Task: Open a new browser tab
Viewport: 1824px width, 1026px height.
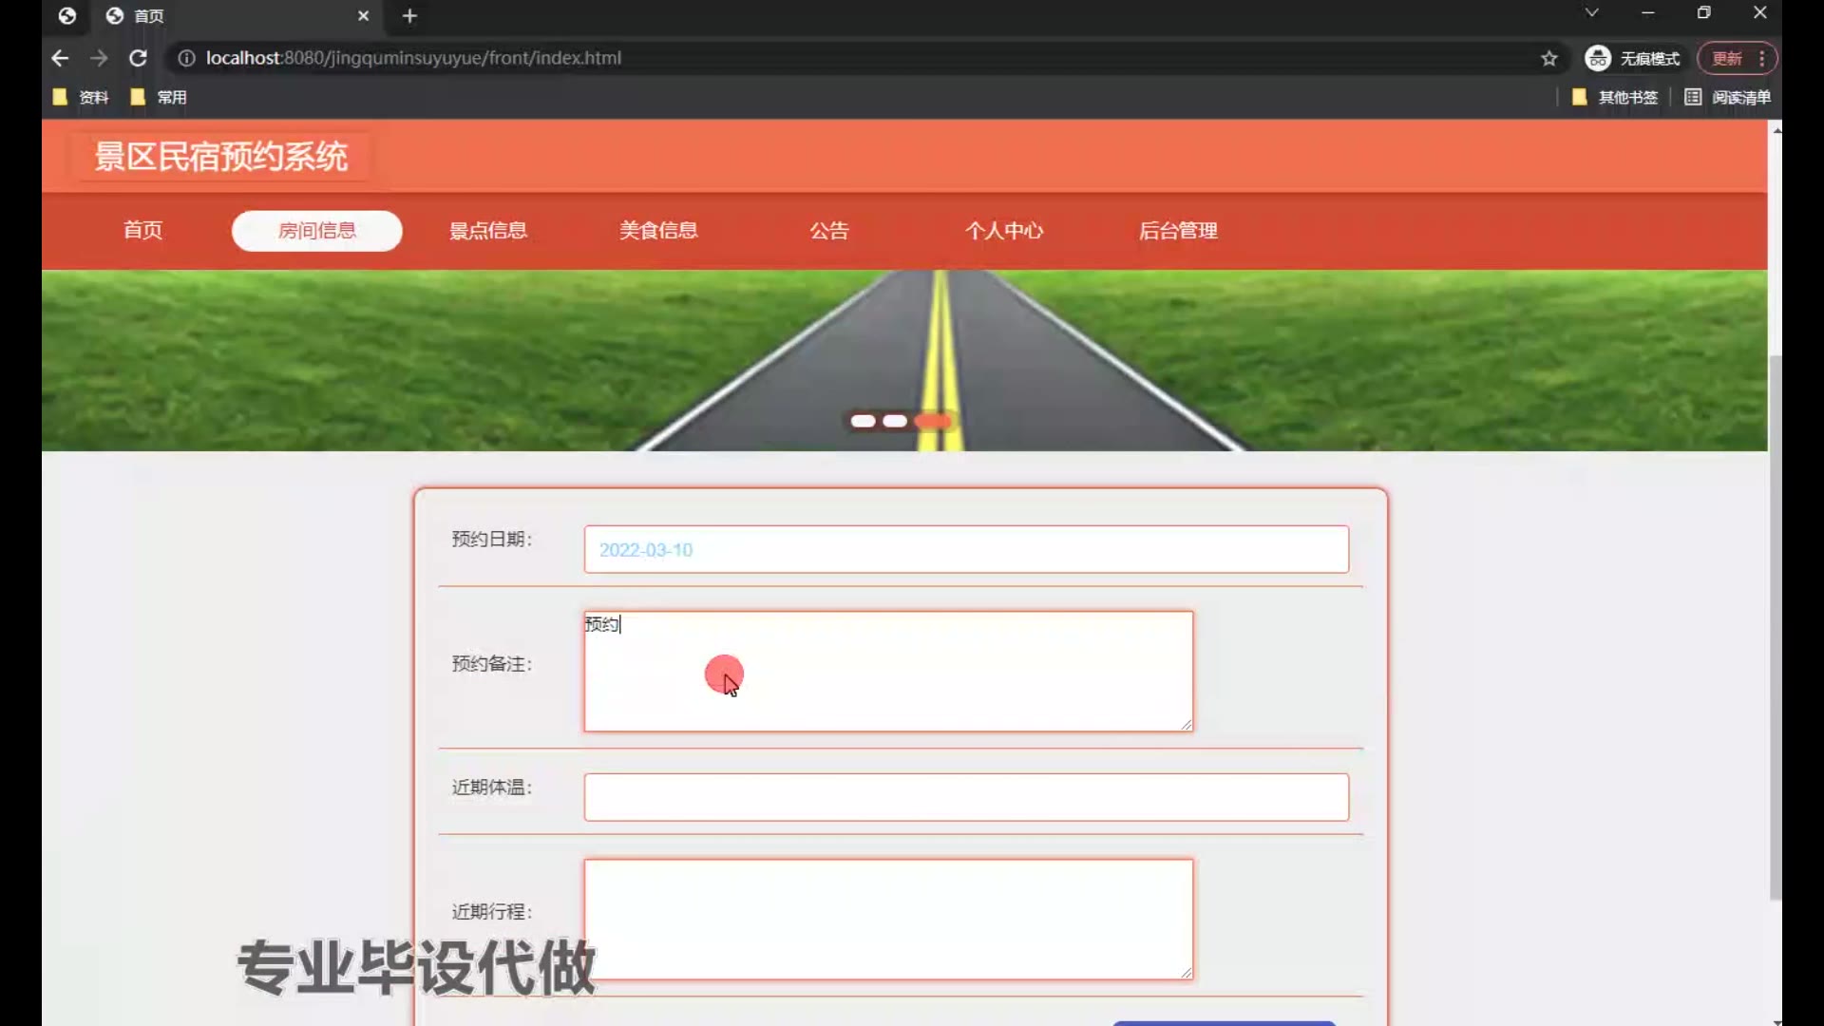Action: [x=409, y=16]
